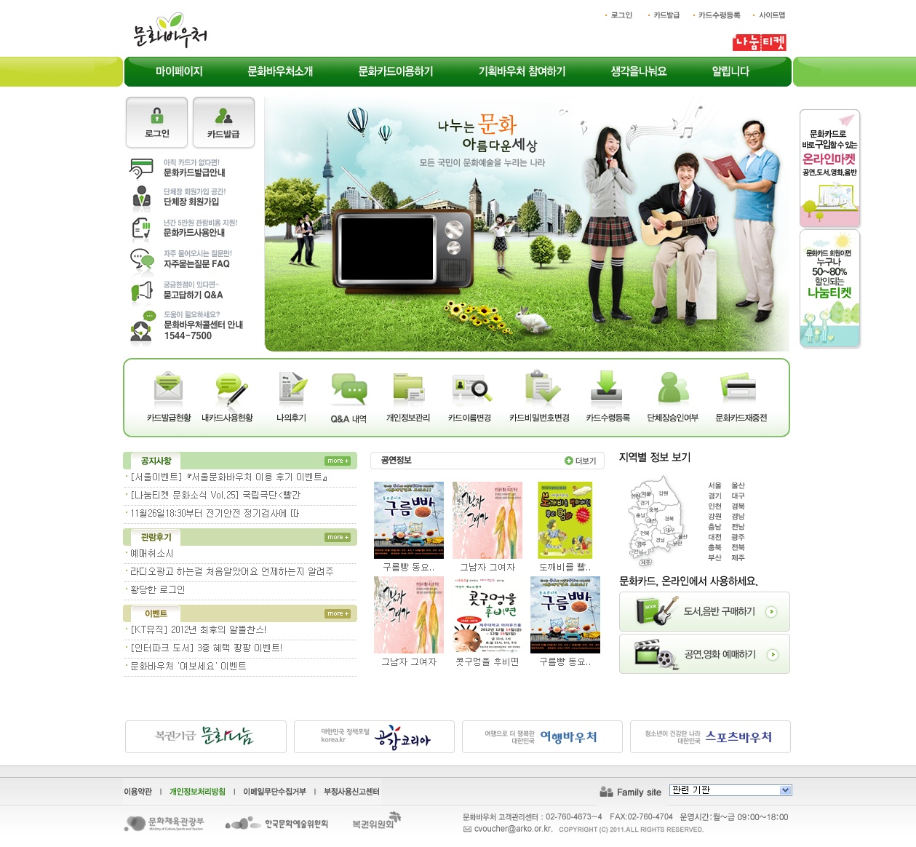Click the 구름빵 동요 poster thumbnail
Image resolution: width=916 pixels, height=847 pixels.
(x=408, y=520)
